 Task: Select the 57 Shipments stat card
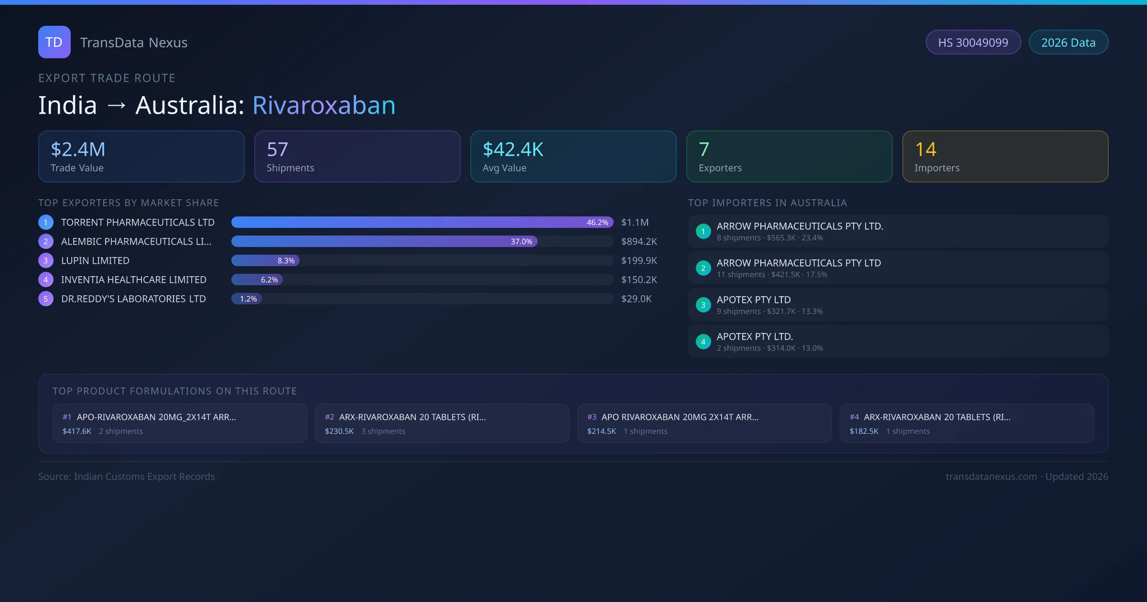[357, 157]
